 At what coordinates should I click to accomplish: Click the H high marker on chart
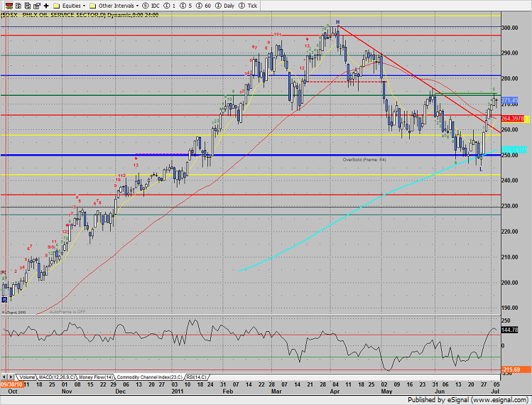(x=338, y=22)
